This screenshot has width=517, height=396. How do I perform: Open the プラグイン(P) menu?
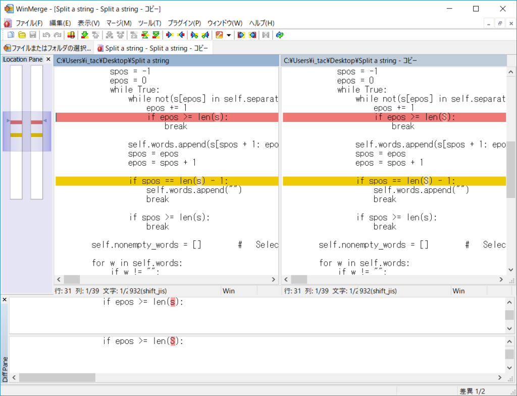tap(184, 23)
